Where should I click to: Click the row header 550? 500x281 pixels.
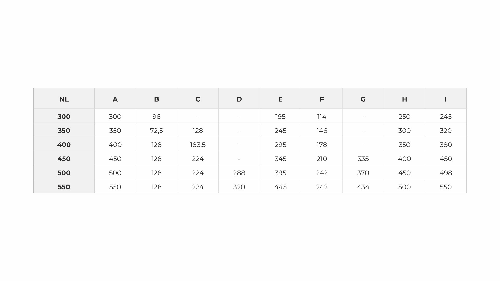64,187
